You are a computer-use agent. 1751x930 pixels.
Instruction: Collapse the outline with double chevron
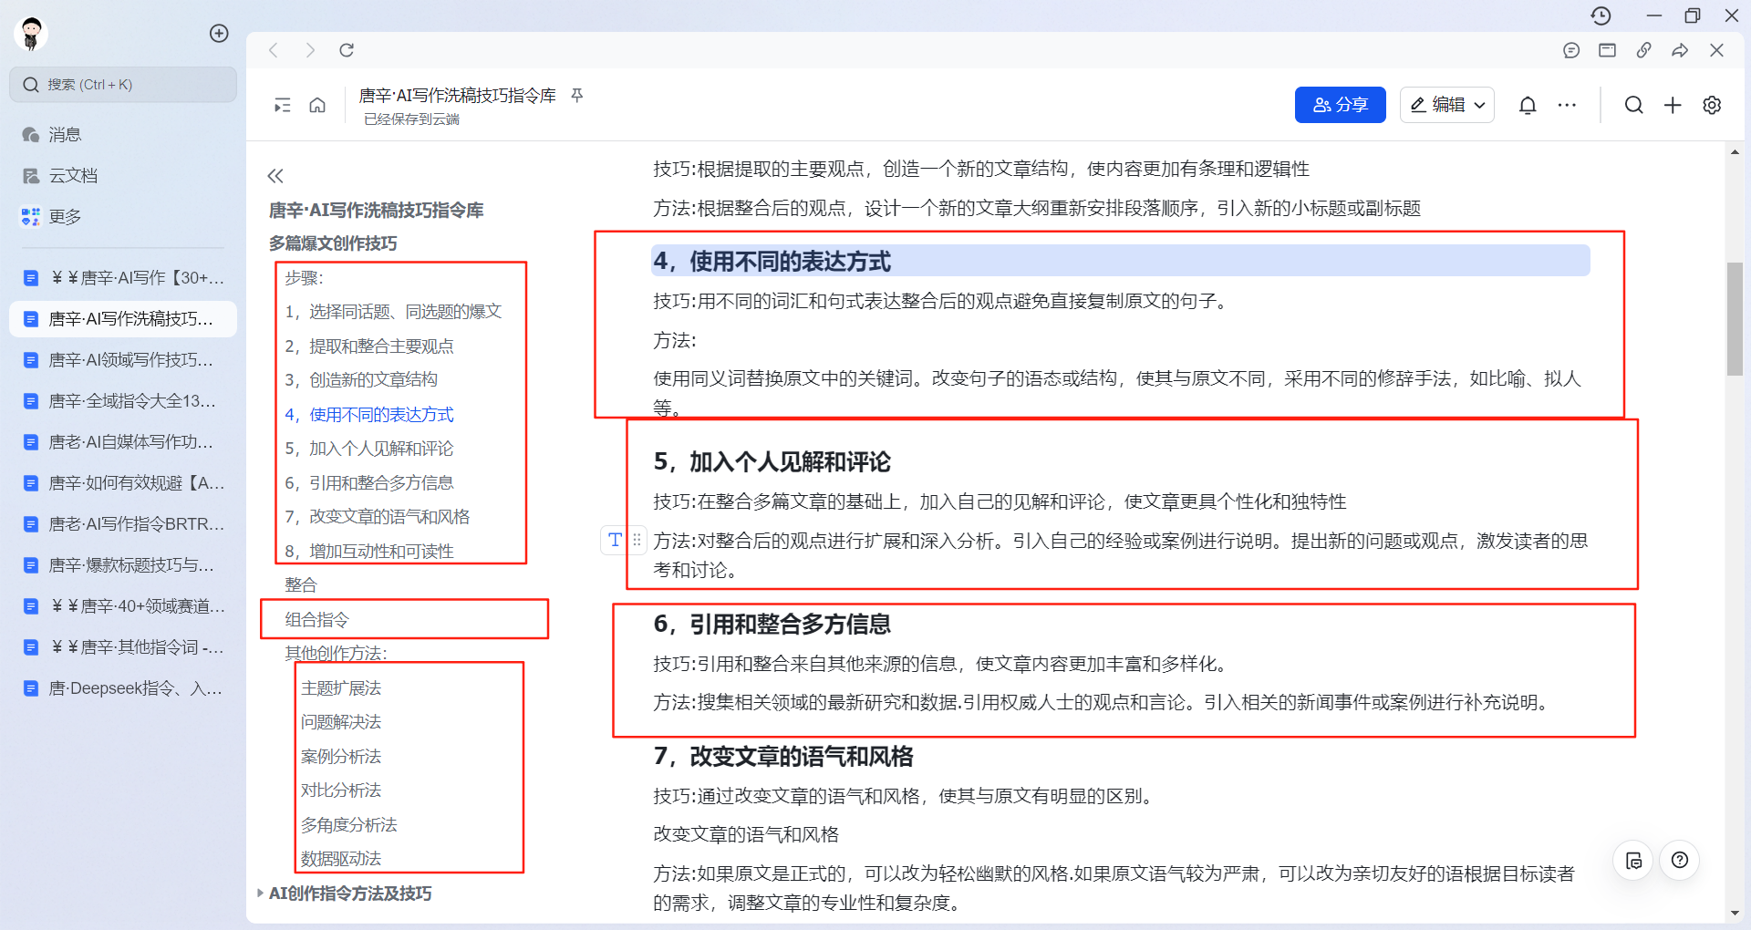[275, 176]
